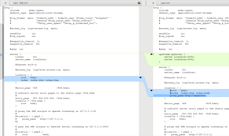Click file icon in left file chooser
Viewport: 229px width, 136px height.
pyautogui.click(x=11, y=3)
